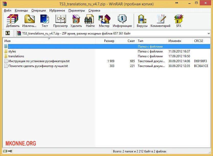The image size is (213, 156).
Task: Click the parent folder '..' icon
Action: (x=6, y=47)
